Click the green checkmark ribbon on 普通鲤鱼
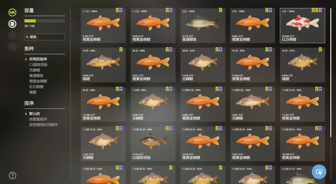Viewport: 336px width, 184px height. coord(220,10)
